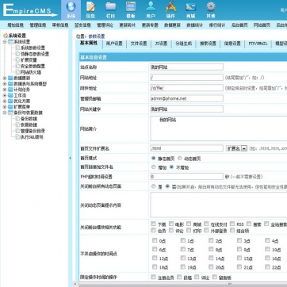
Task: Click the page icon beside 执行SQL语句
Action: tap(17, 137)
